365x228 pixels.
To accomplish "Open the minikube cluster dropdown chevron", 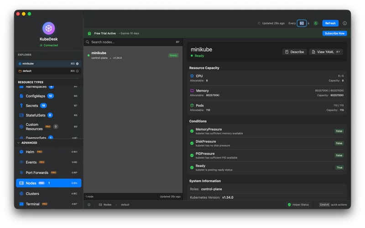I will coord(77,63).
